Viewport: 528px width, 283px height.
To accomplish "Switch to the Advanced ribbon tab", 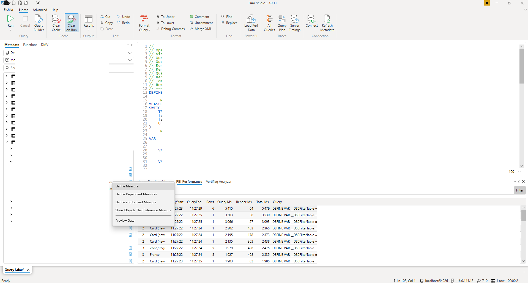I will pos(40,10).
